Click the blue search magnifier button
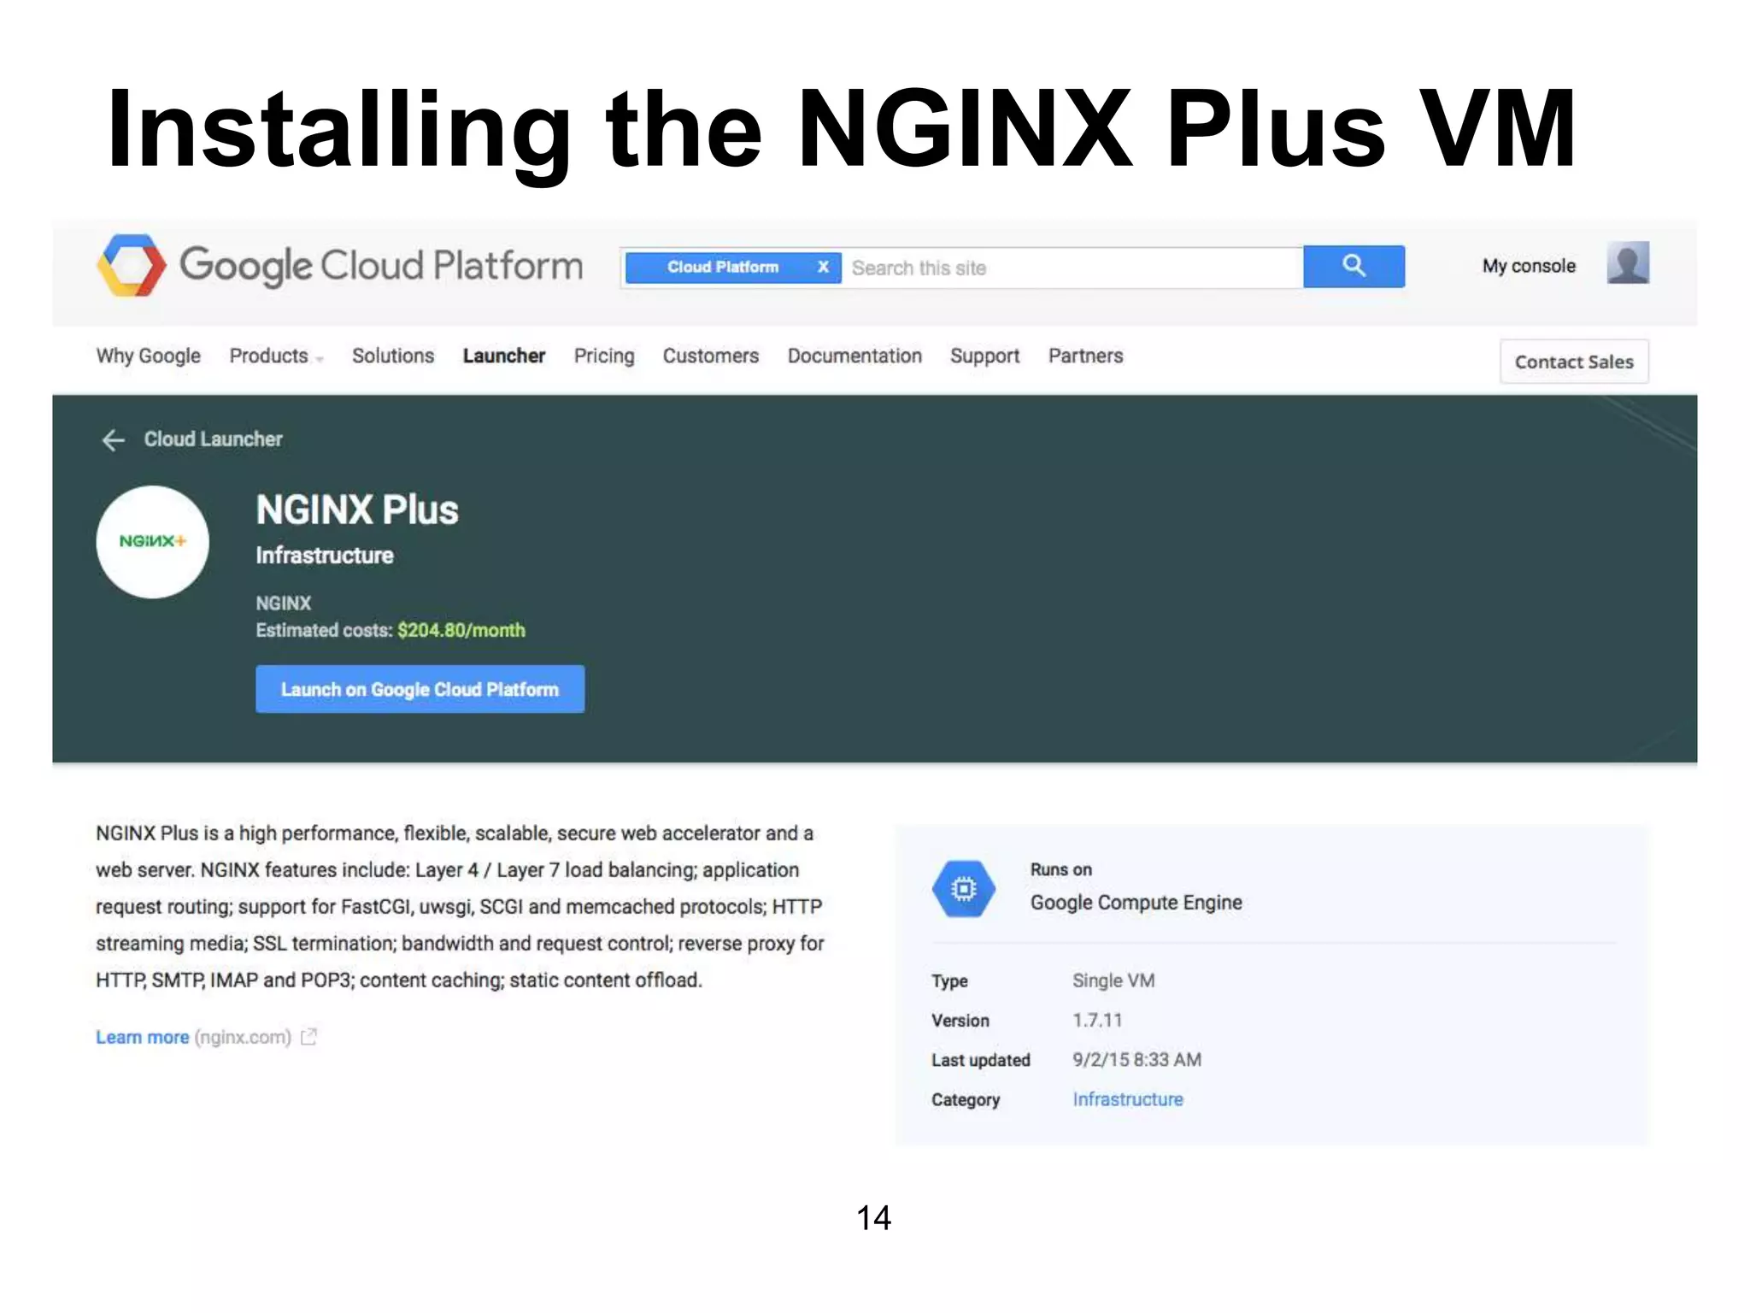Screen dimensions: 1750x1313 point(1353,267)
